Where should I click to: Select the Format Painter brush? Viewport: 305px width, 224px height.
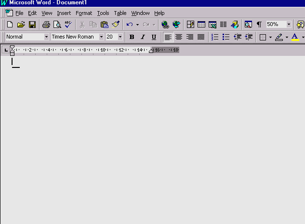point(116,24)
